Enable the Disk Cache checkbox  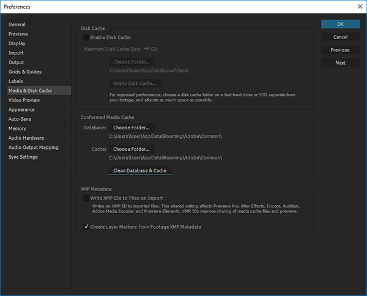pos(86,38)
